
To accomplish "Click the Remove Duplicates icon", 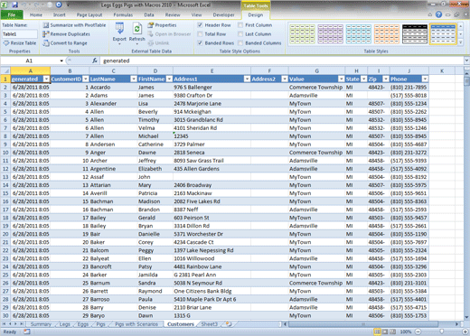I will 46,34.
